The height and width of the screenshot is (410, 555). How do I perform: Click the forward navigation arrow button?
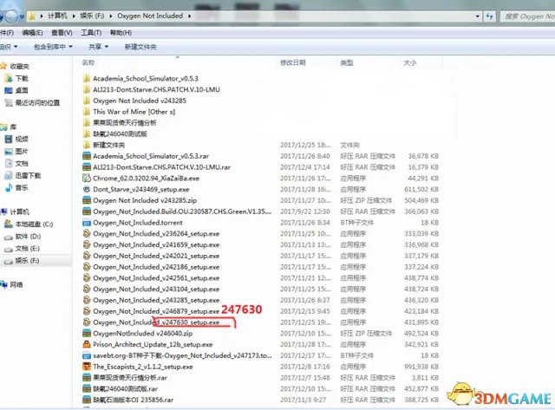pyautogui.click(x=11, y=16)
